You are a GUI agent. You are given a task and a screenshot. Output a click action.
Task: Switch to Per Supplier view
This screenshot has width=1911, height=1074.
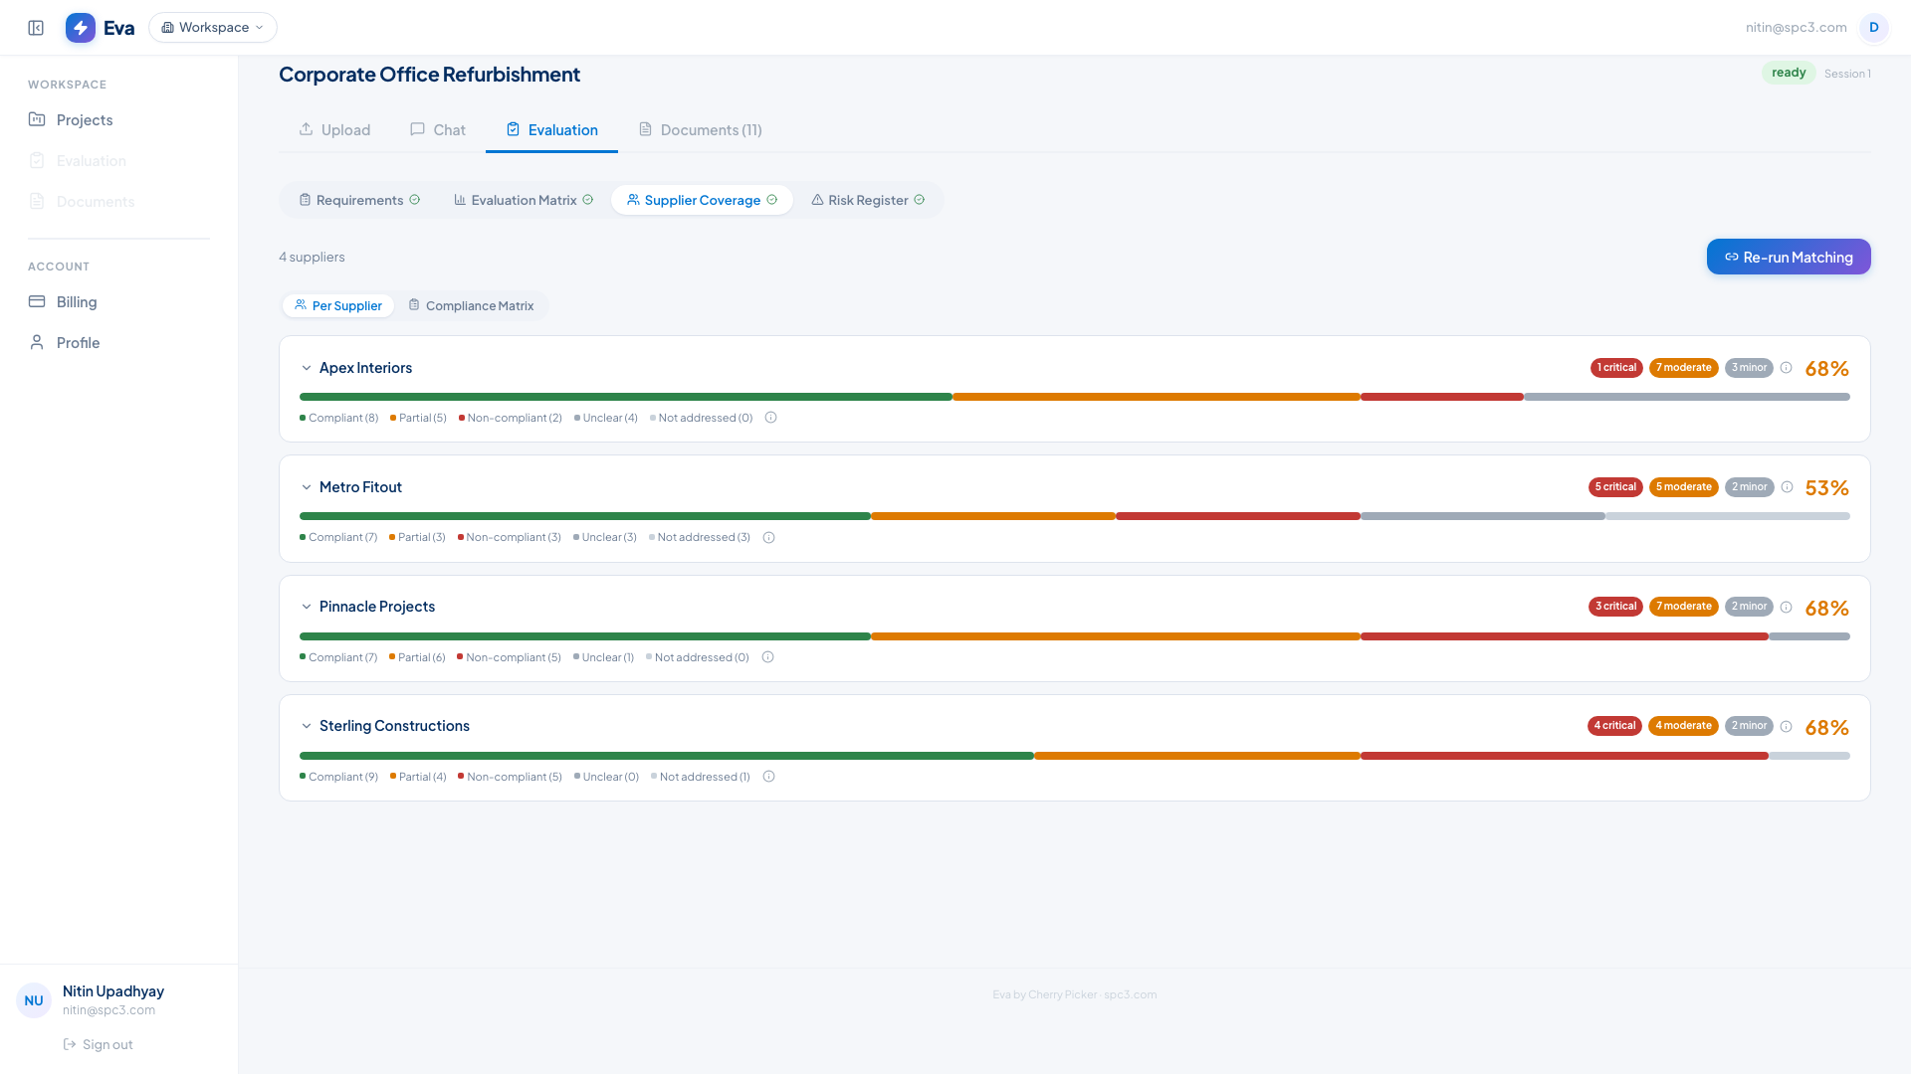pos(338,306)
